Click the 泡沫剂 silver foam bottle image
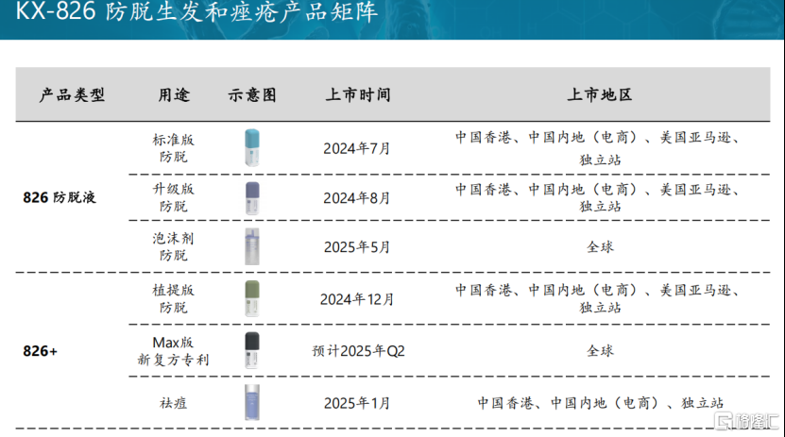 [x=252, y=246]
